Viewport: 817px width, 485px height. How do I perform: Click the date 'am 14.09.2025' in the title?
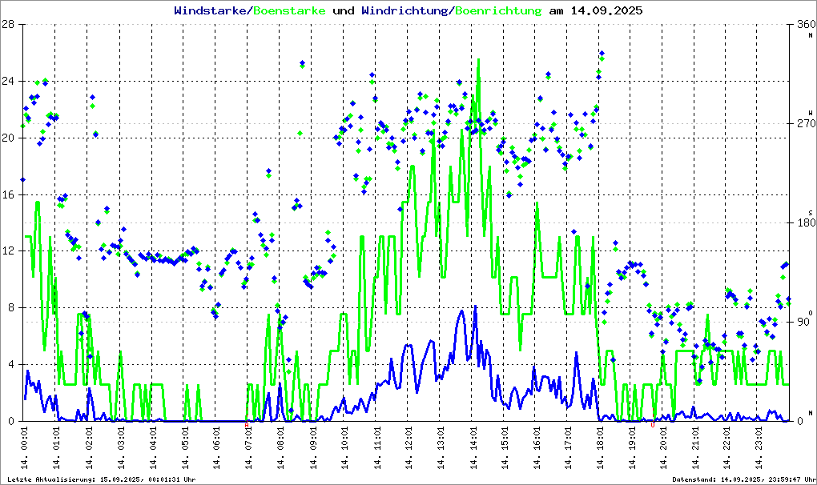(x=596, y=10)
